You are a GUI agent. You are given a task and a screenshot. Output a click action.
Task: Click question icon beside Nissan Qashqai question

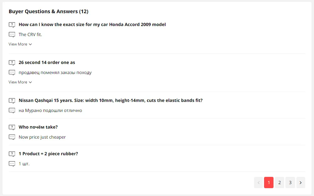pos(12,101)
